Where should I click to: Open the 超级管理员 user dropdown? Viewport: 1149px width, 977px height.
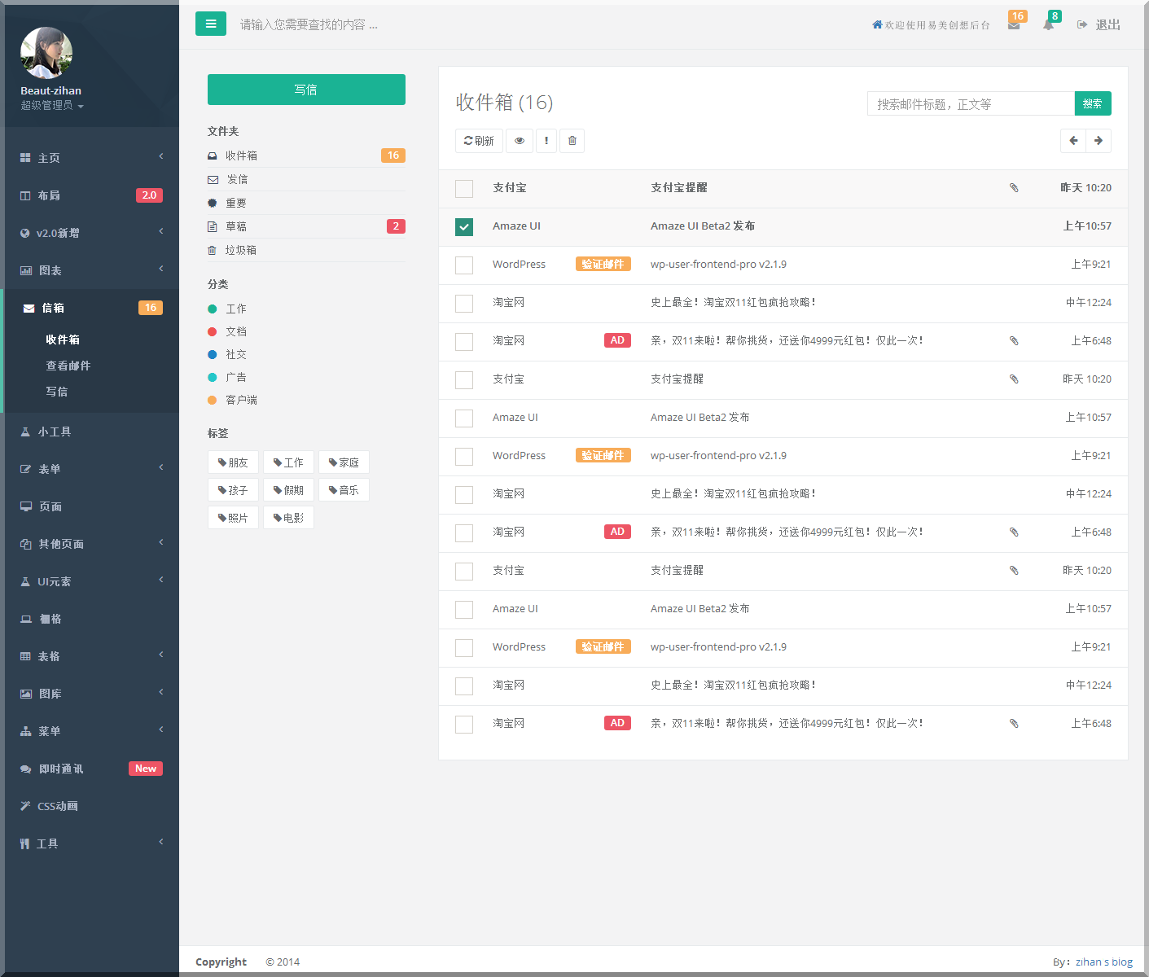pos(52,106)
